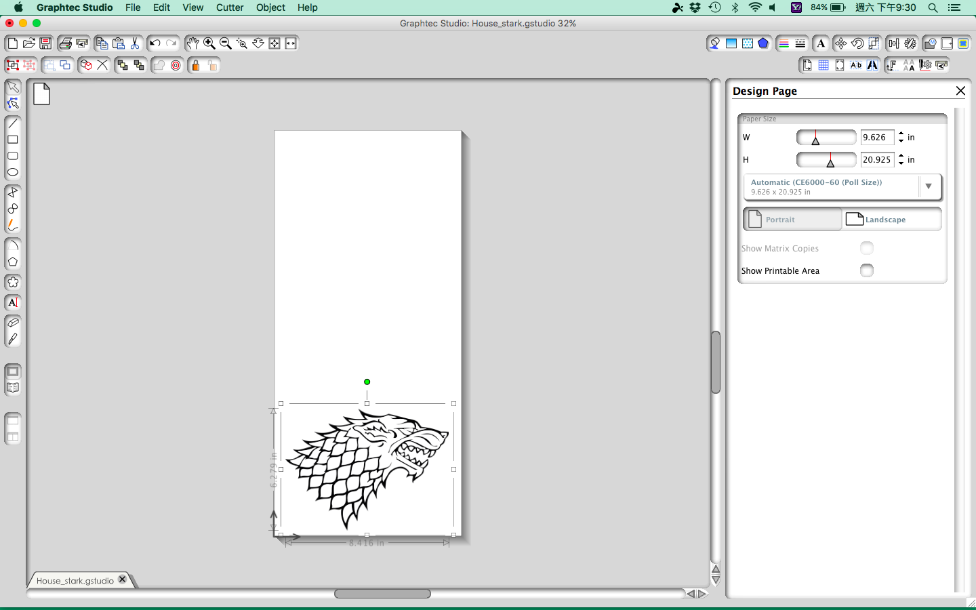Screen dimensions: 976x610
Task: Cut selection with the scissors icon
Action: click(x=135, y=43)
